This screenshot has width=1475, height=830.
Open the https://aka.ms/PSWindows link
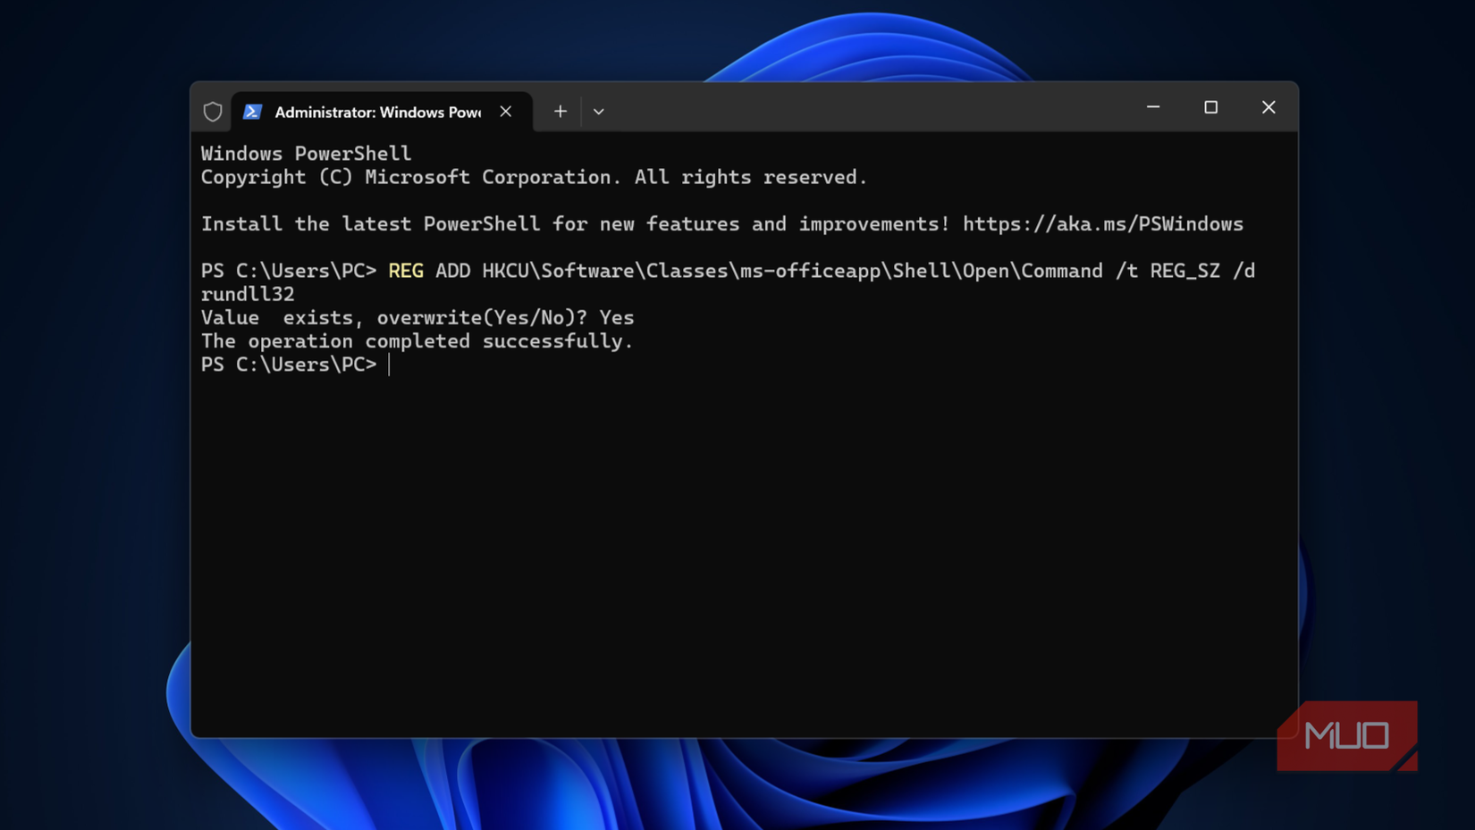1103,224
